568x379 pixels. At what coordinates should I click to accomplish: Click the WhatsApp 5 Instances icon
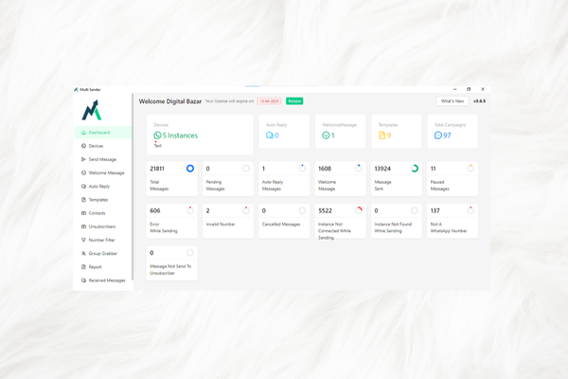point(157,135)
